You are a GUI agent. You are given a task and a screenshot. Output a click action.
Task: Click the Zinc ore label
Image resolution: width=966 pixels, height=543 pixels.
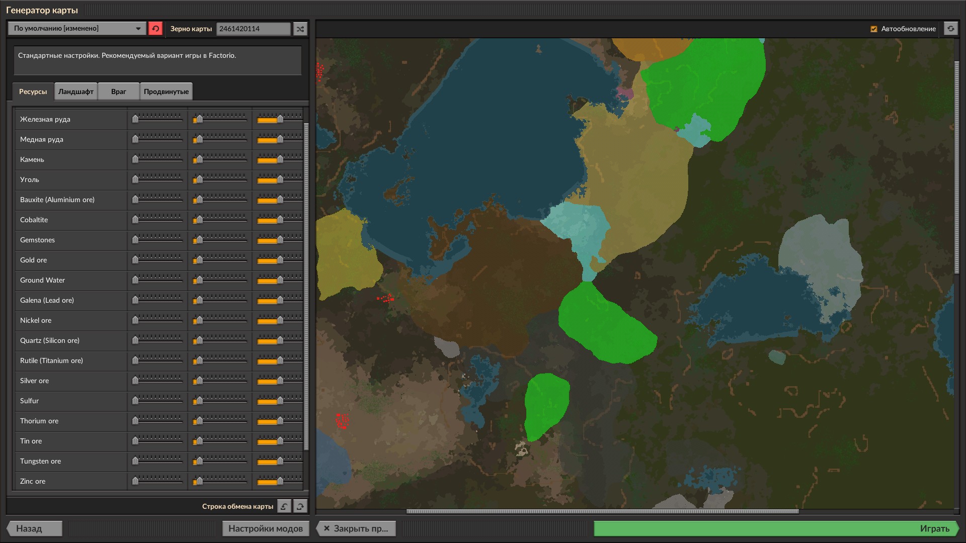[x=33, y=481]
